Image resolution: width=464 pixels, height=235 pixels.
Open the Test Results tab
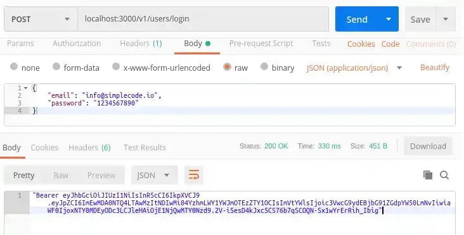[145, 147]
